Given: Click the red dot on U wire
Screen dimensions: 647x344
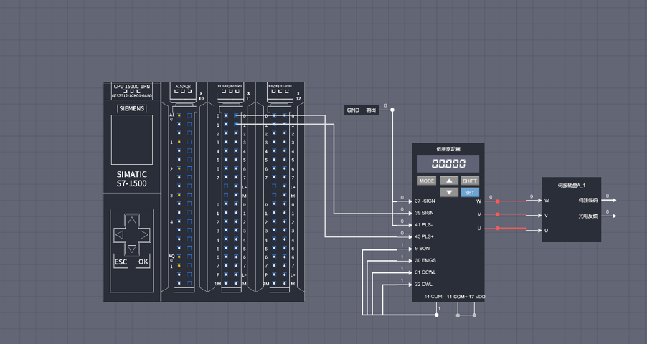Looking at the screenshot, I should pos(497,229).
